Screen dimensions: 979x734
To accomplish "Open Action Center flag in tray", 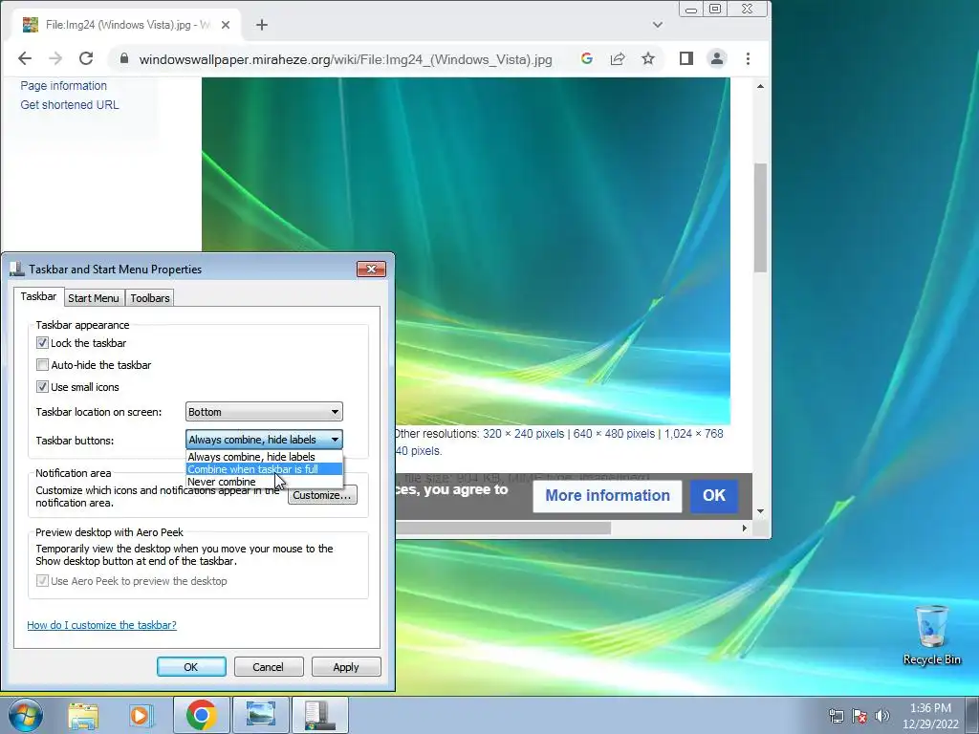I will (x=859, y=716).
